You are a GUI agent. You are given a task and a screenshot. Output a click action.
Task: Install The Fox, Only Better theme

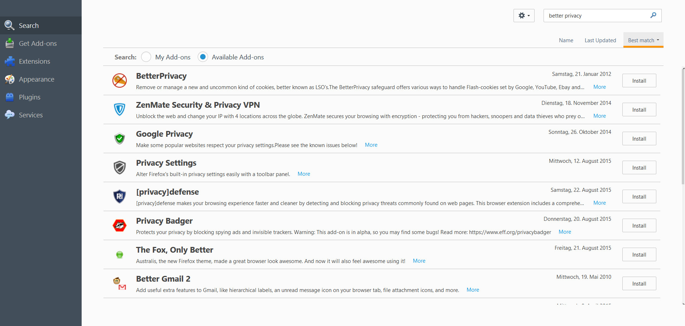pos(639,254)
